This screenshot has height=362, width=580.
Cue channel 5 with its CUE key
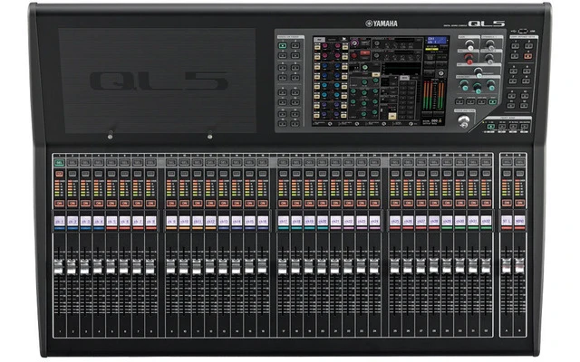tap(111, 174)
